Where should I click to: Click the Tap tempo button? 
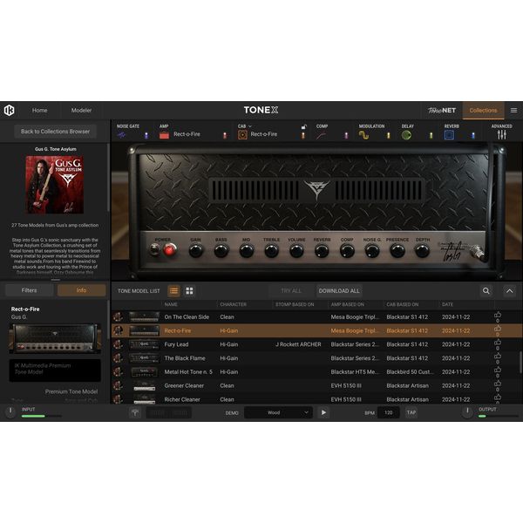pos(411,412)
